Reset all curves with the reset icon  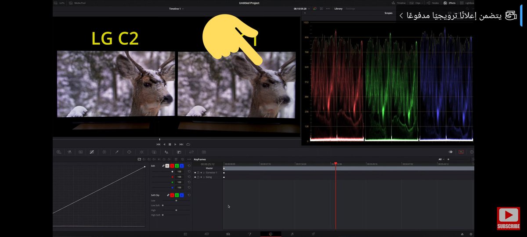pyautogui.click(x=183, y=159)
